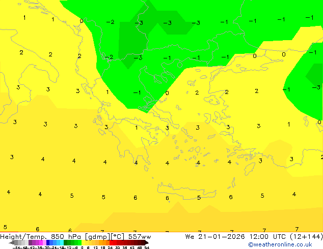Image resolution: width=323 pixels, height=249 pixels.
Task: Click the '12:00 UTC' forecast time
Action: point(268,237)
